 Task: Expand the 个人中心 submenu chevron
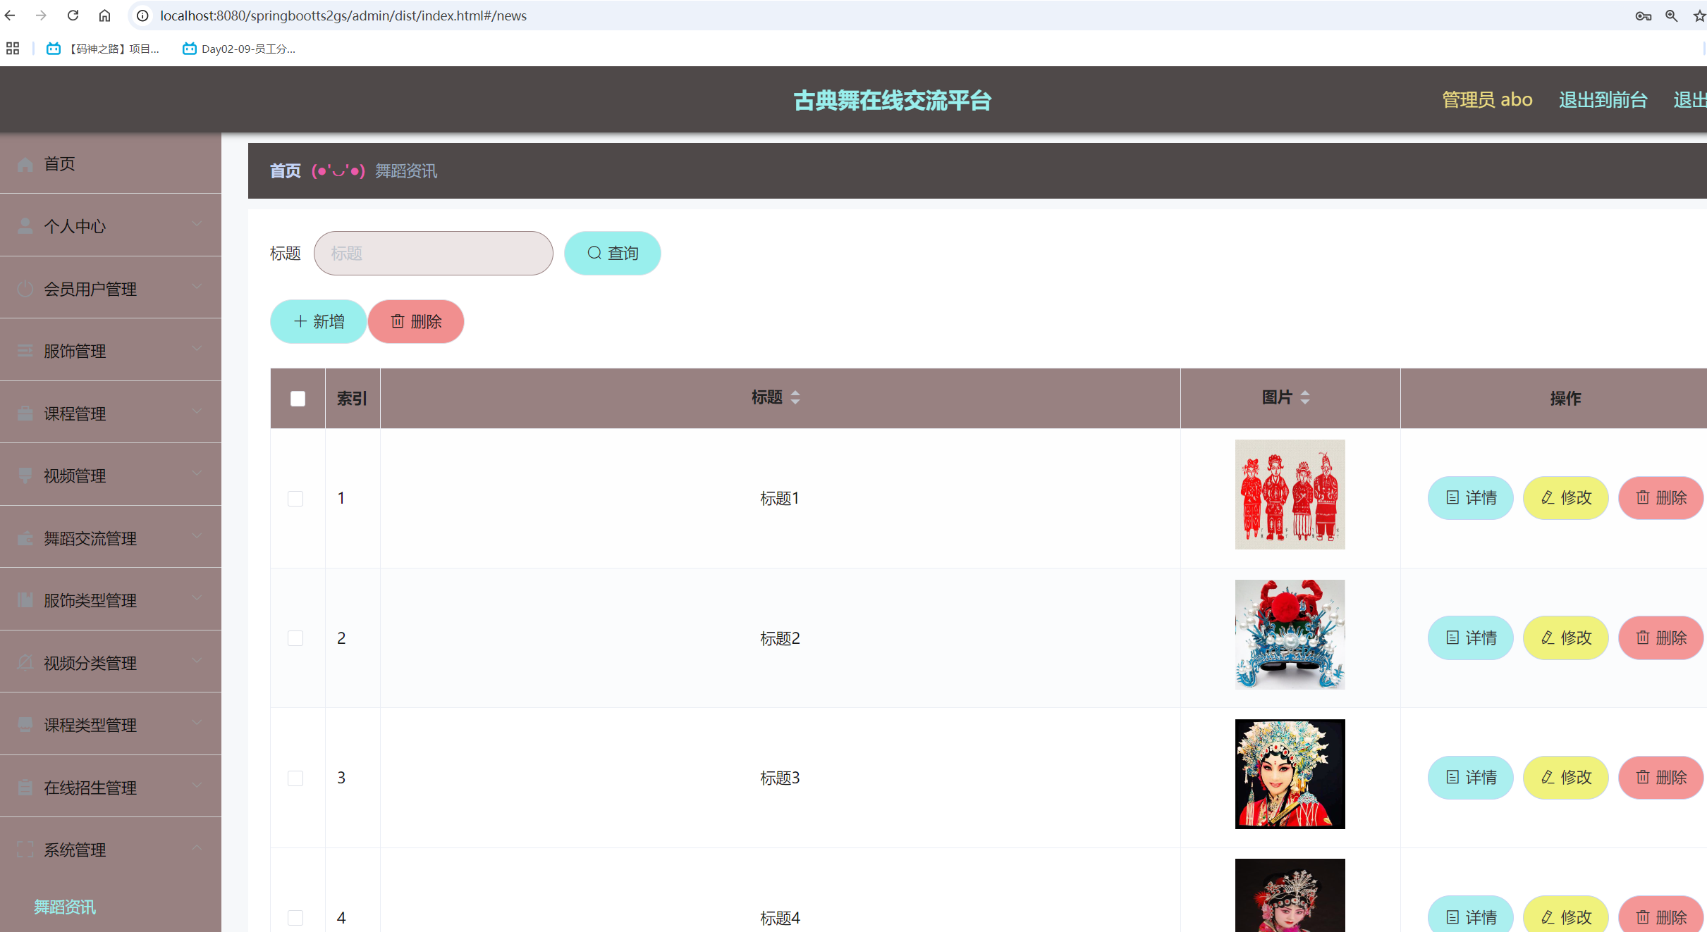point(197,224)
